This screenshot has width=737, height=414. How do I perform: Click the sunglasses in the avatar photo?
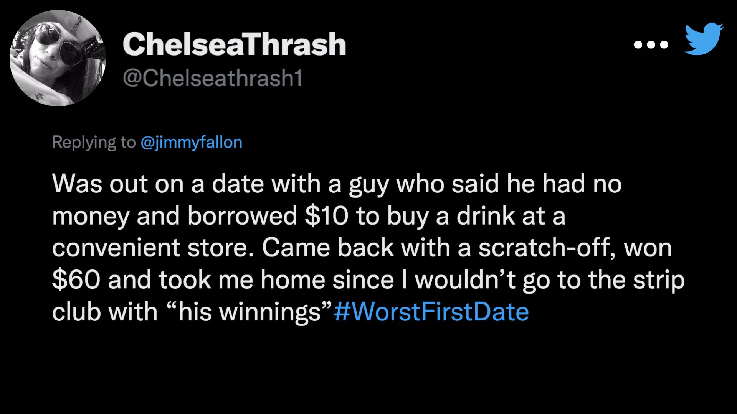(58, 43)
